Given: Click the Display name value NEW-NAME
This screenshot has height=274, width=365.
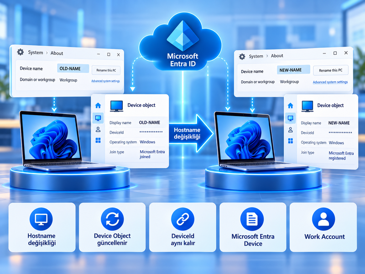Looking at the screenshot, I should (339, 123).
